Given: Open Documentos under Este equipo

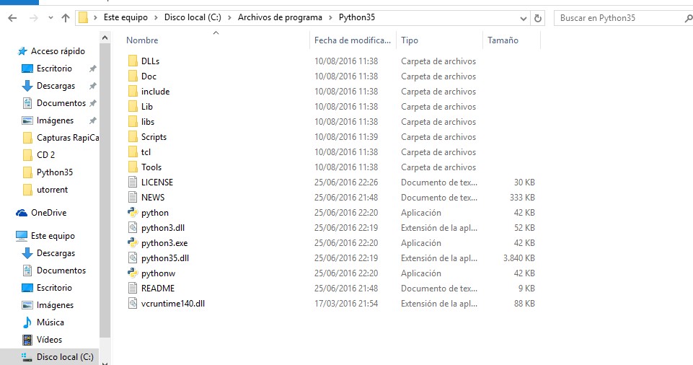Looking at the screenshot, I should click(61, 271).
